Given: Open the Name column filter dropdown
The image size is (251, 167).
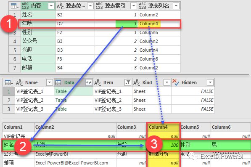Looking at the screenshot, I should (x=50, y=82).
